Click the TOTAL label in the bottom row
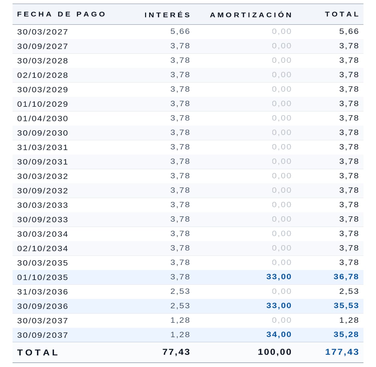This screenshot has width=376, height=367. click(x=38, y=353)
